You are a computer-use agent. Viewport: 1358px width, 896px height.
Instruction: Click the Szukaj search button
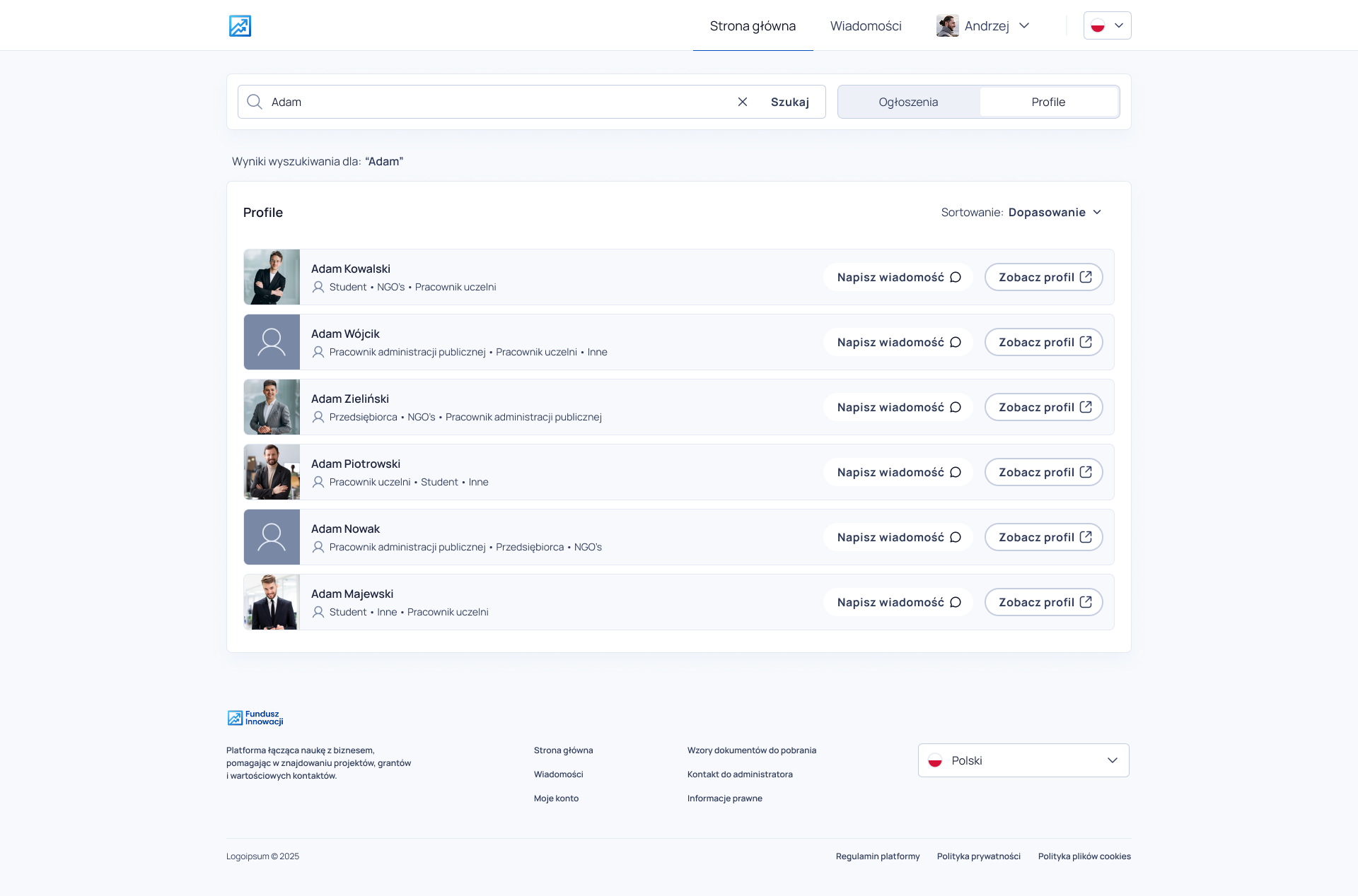(790, 102)
